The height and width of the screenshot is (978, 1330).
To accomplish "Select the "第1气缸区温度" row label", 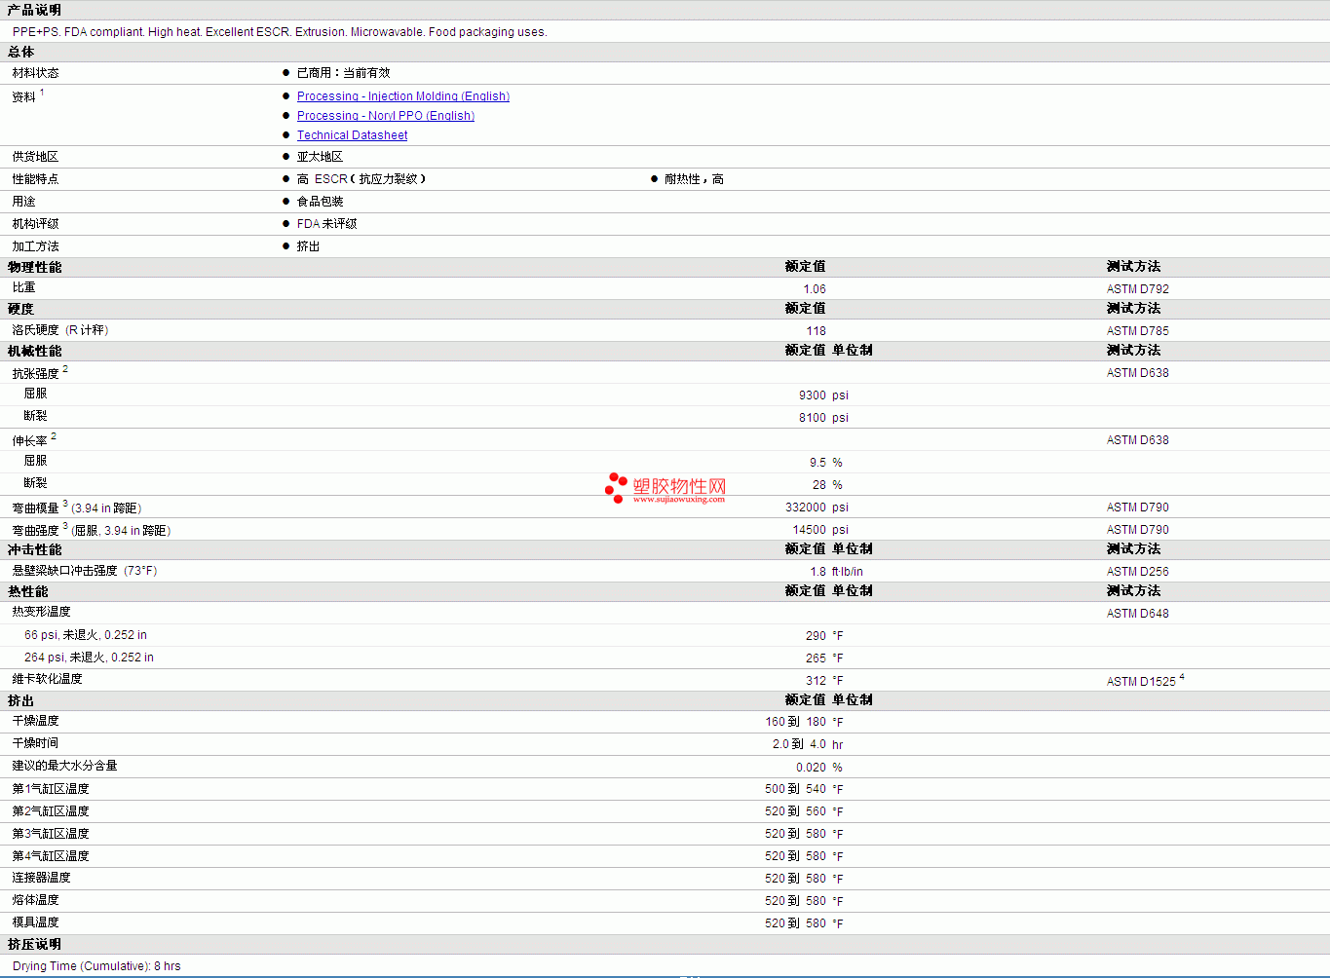I will point(51,789).
